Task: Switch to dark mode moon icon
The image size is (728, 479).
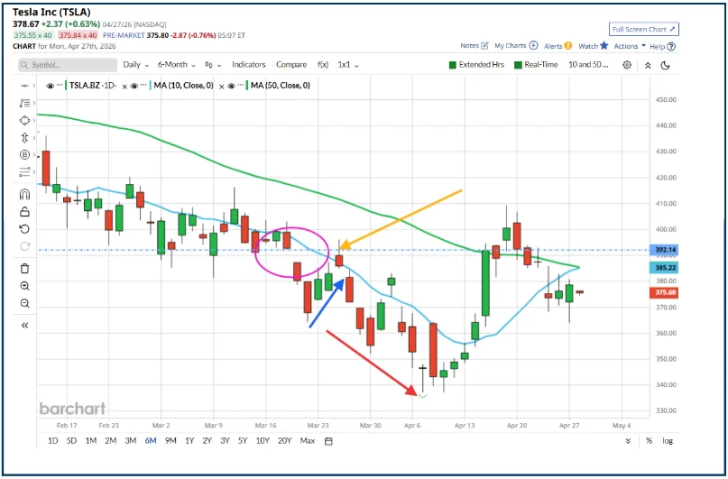Action: click(x=666, y=65)
